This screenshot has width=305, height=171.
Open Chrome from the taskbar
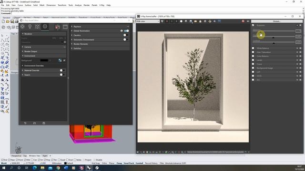[58, 168]
